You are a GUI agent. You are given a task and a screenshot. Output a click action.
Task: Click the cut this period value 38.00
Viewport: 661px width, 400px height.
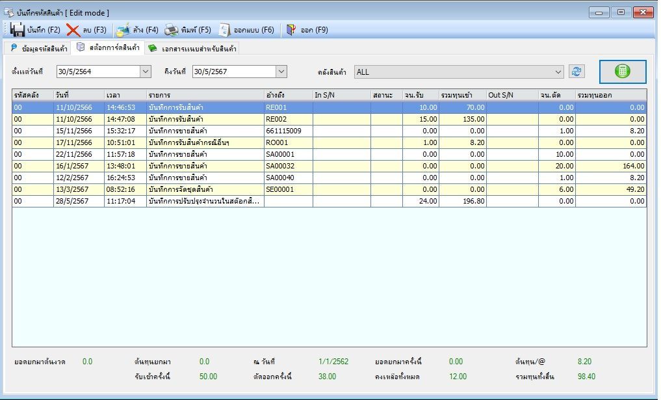tap(327, 377)
